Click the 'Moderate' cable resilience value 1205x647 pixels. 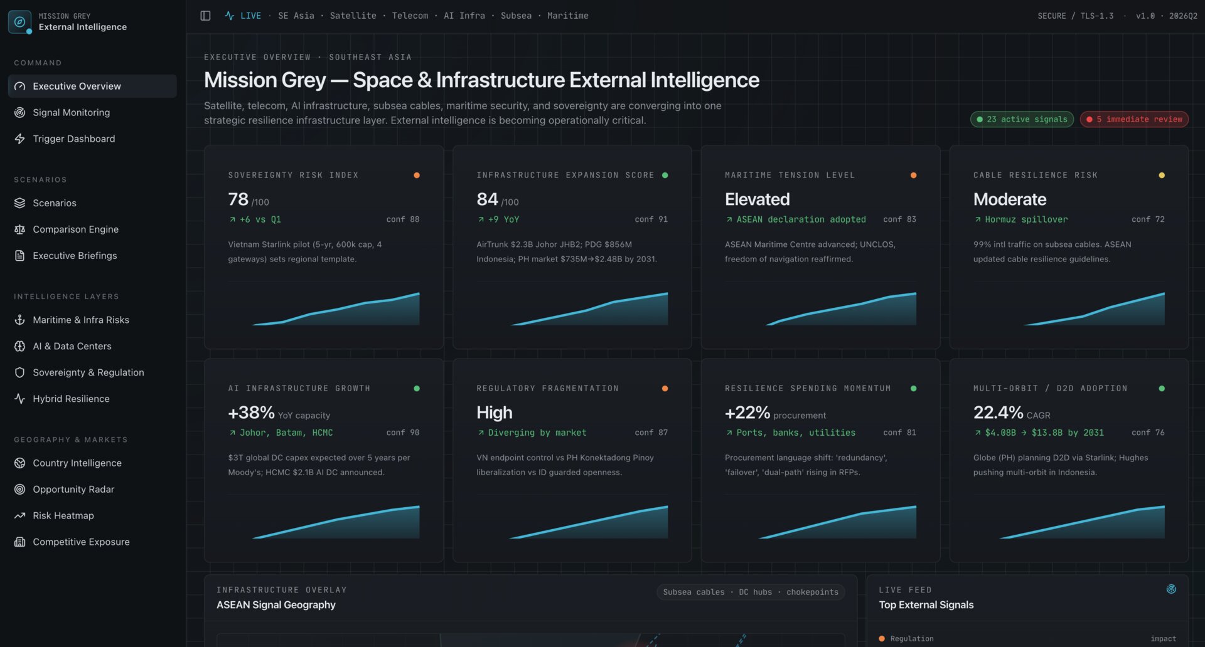[1010, 199]
